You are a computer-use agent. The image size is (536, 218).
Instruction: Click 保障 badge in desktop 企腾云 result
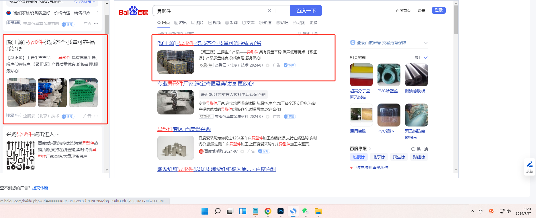click(289, 65)
